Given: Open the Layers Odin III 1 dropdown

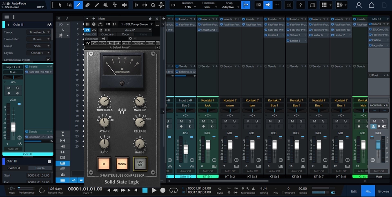Looking at the screenshot, I should coord(39,53).
